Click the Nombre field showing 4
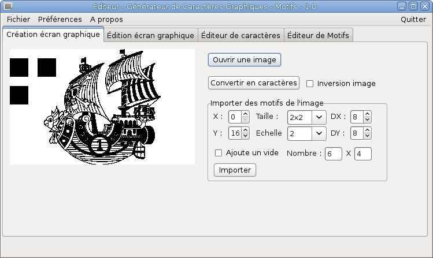The width and height of the screenshot is (433, 258). [x=363, y=154]
